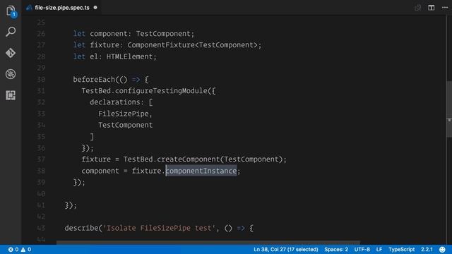Click 'ComponentFixture' on line 27

(x=161, y=45)
